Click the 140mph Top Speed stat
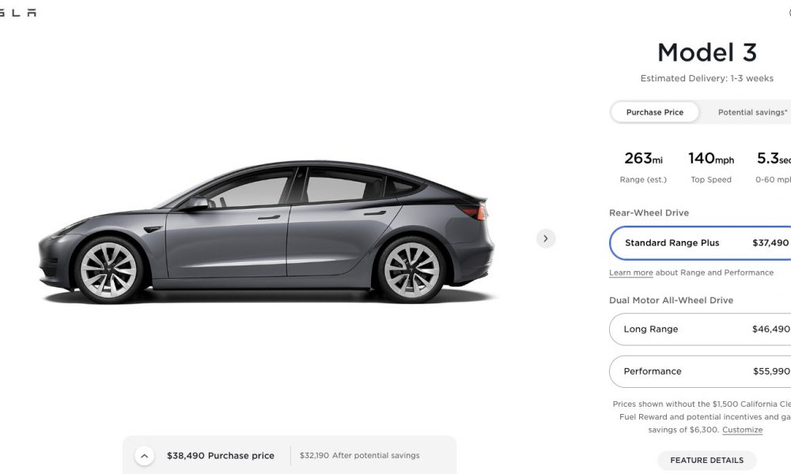Viewport: 791px width, 474px height. 711,167
